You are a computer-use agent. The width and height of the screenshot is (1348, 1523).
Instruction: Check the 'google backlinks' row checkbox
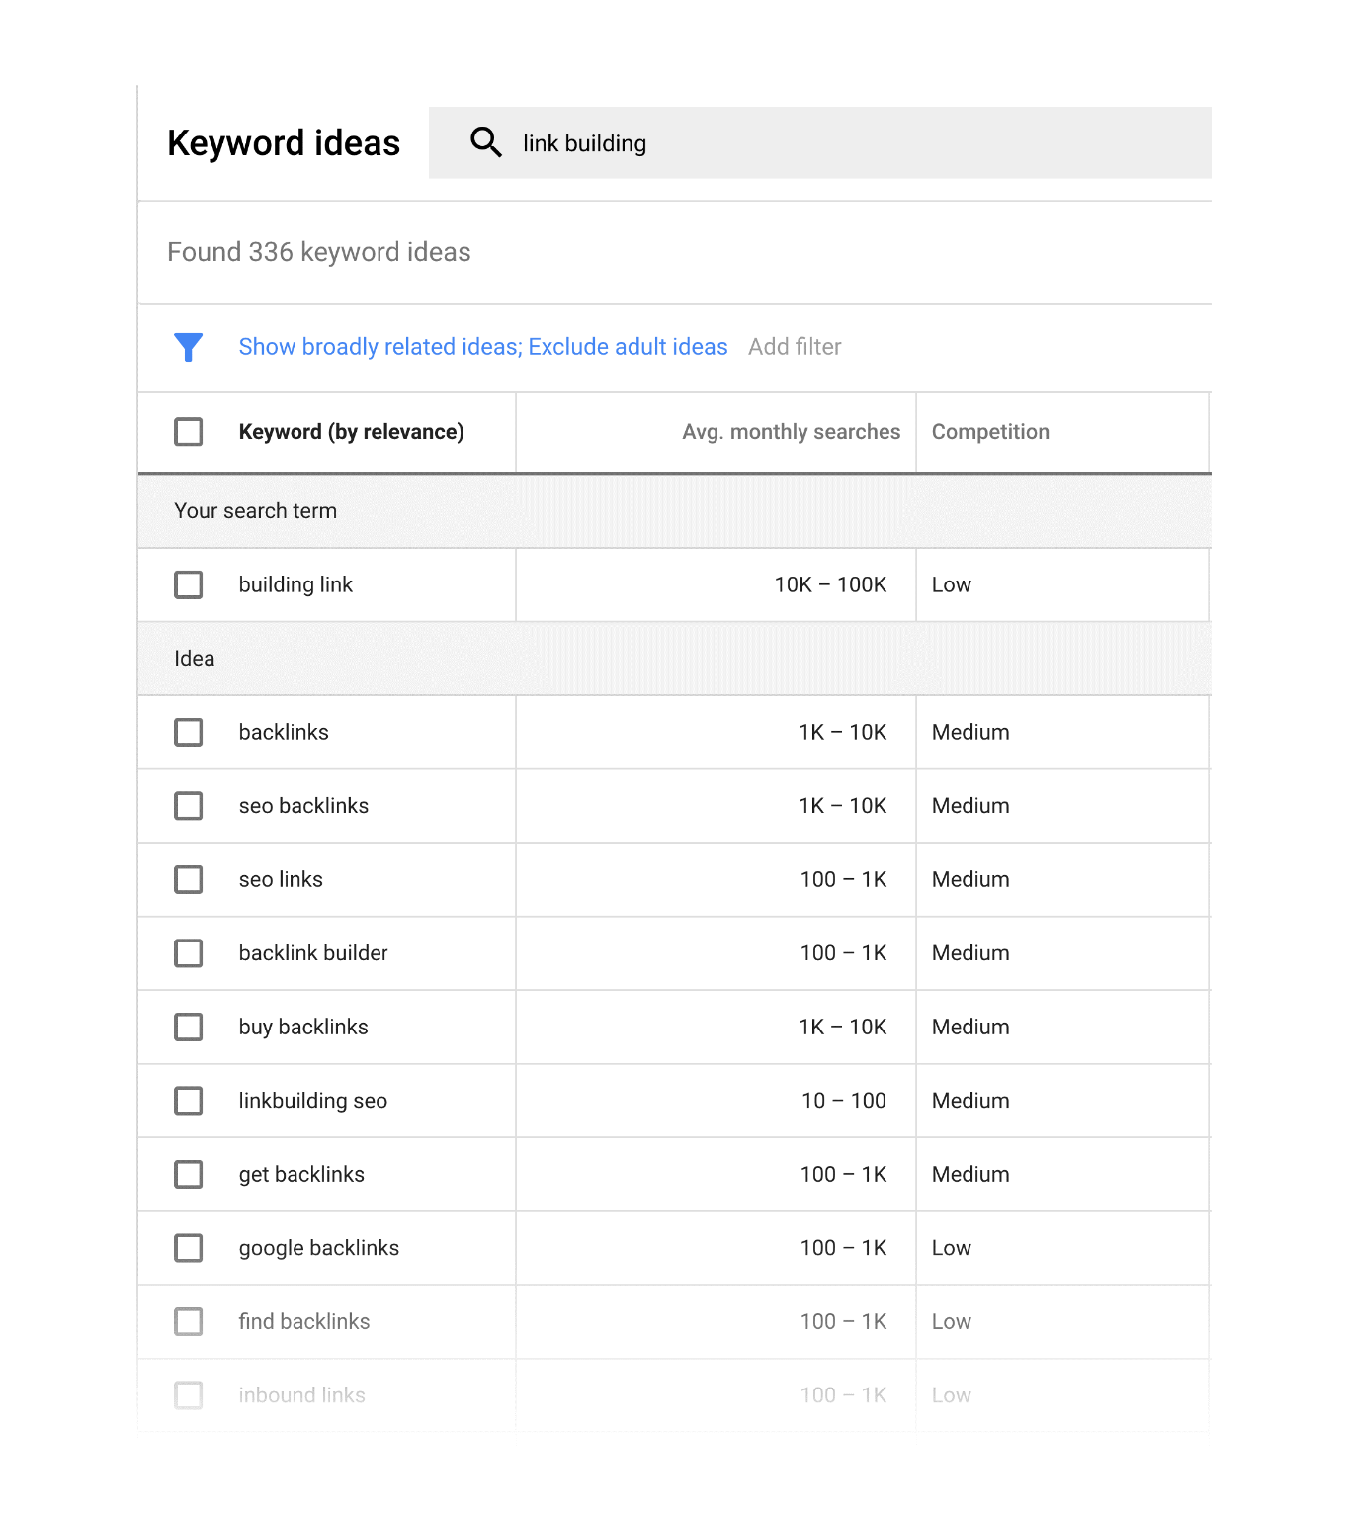[189, 1248]
